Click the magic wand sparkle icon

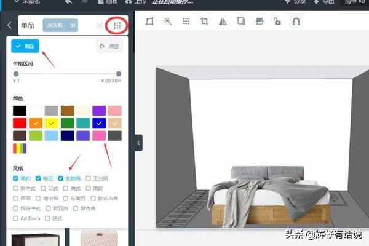(x=167, y=22)
